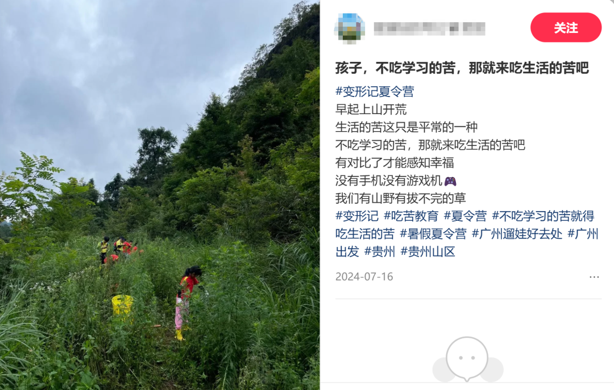
Task: Click the red 关注 follow button
Action: [x=566, y=27]
